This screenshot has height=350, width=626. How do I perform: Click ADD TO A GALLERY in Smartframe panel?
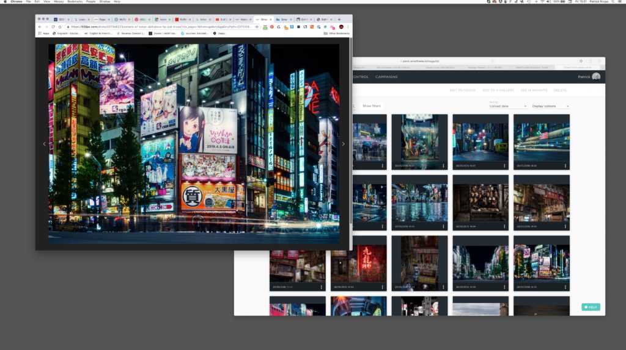(498, 90)
